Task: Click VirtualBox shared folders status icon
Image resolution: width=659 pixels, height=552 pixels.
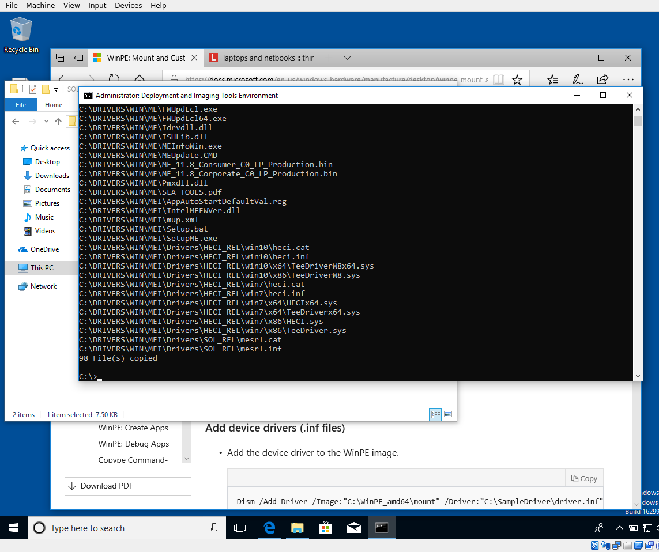Action: coord(627,546)
